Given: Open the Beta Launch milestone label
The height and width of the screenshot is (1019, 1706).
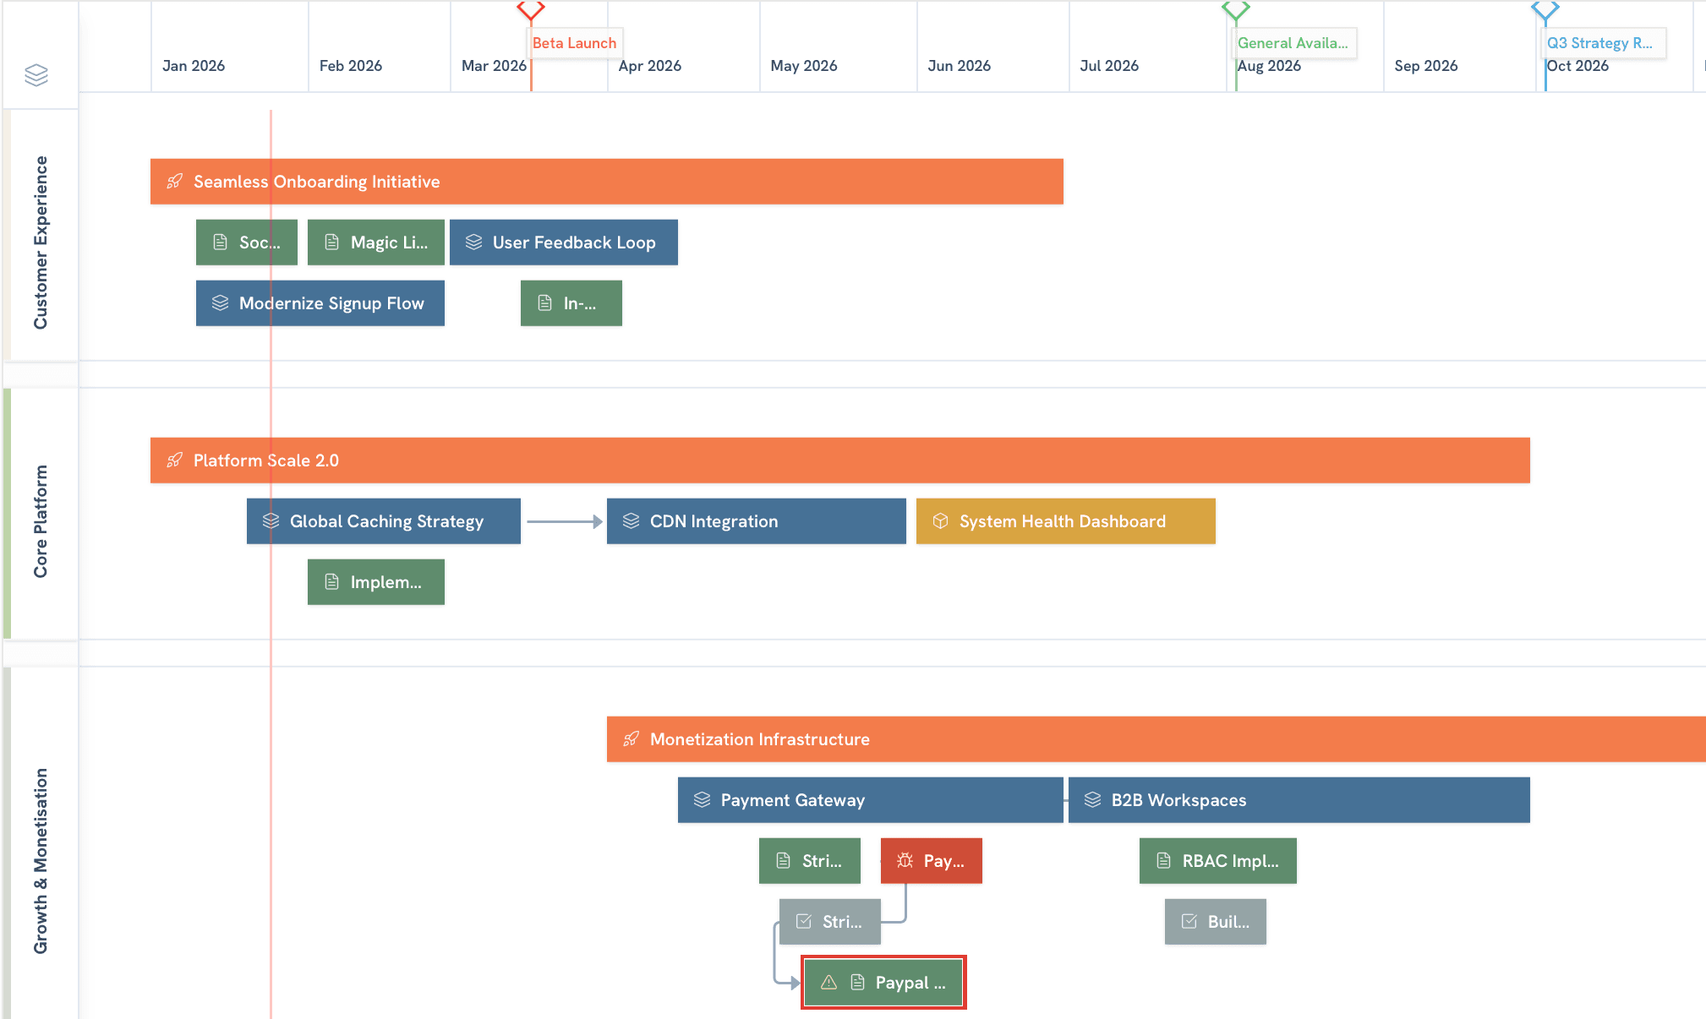Looking at the screenshot, I should (x=575, y=43).
